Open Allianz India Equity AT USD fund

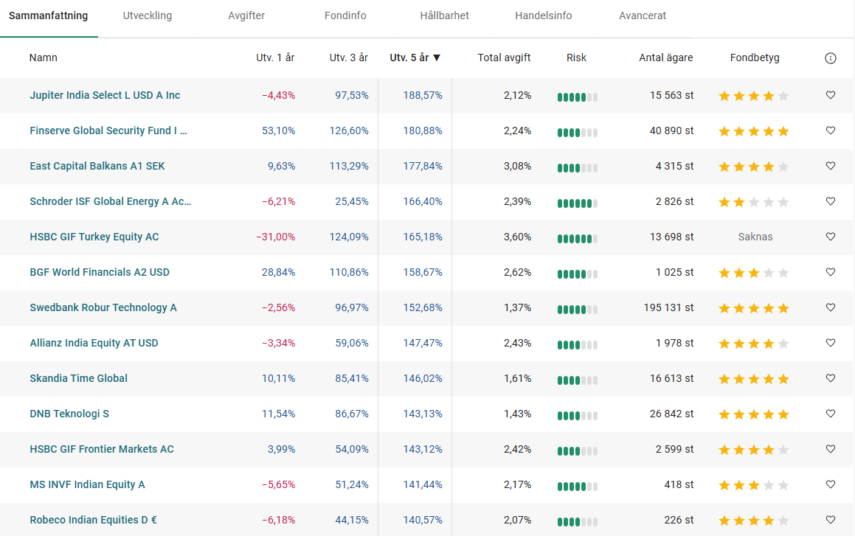point(94,343)
